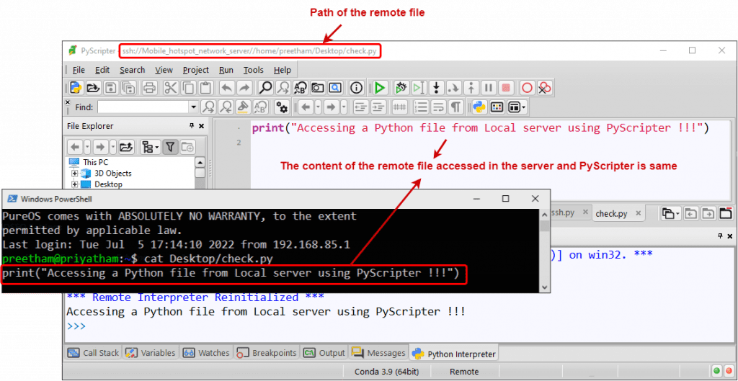Switch to the Breakpoints tab
The width and height of the screenshot is (738, 381).
(267, 353)
